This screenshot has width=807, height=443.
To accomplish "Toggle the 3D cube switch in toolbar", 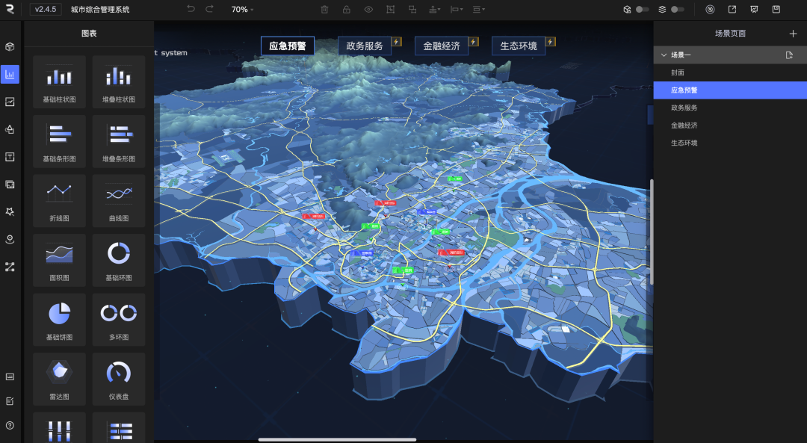I will pos(642,10).
